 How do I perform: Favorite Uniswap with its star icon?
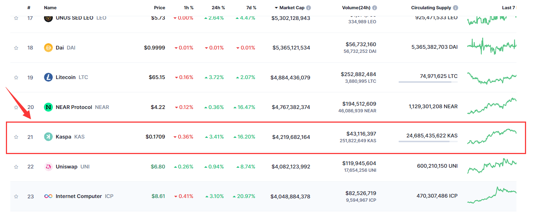[16, 167]
